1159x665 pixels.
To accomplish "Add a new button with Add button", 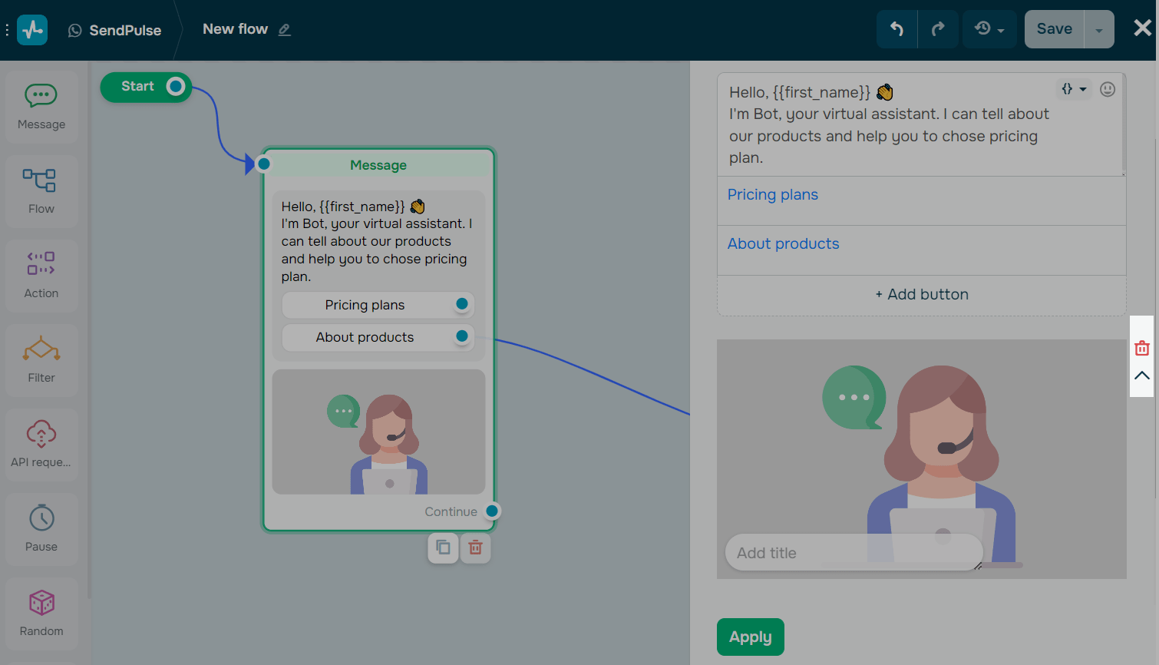I will tap(921, 294).
